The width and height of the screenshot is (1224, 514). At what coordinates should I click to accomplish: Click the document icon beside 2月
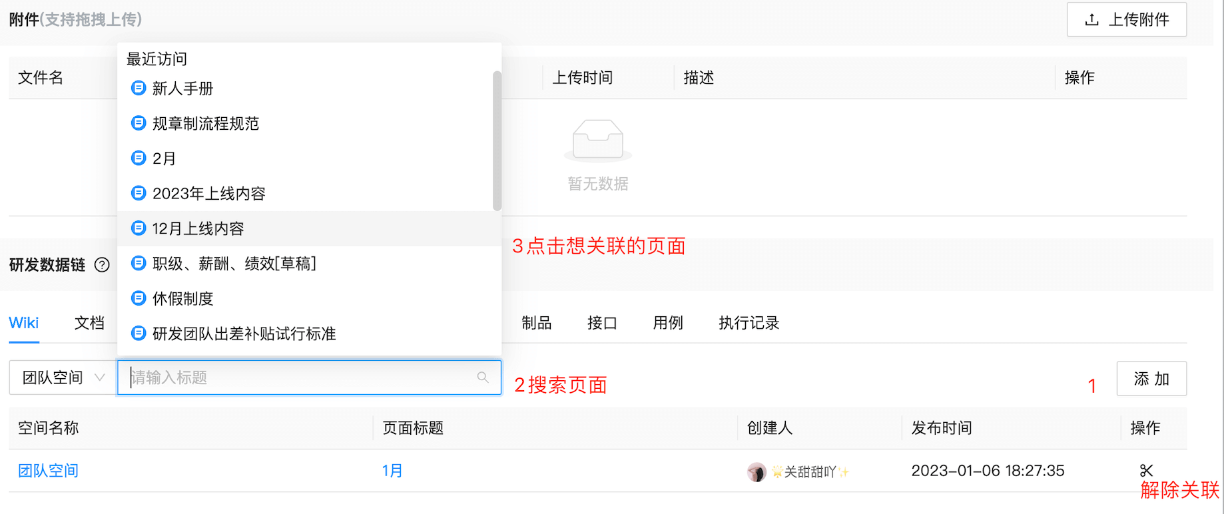138,158
